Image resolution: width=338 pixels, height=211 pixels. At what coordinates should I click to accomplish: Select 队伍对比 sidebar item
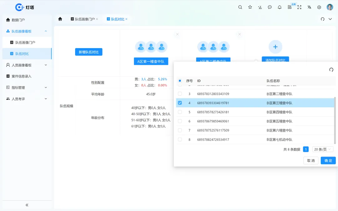click(27, 54)
